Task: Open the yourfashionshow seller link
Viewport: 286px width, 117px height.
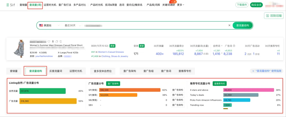Action: click(x=44, y=56)
